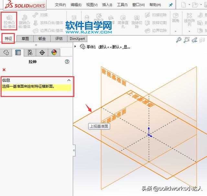Click Zoom to Fit magnifier icon

pyautogui.click(x=179, y=40)
